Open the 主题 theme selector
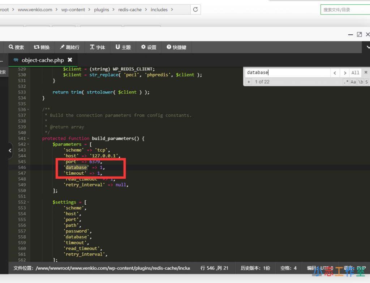The width and height of the screenshot is (370, 283). pyautogui.click(x=123, y=47)
